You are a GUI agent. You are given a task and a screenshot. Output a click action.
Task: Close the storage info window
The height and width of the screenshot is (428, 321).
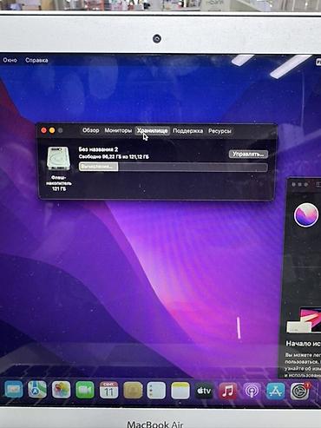click(x=43, y=130)
